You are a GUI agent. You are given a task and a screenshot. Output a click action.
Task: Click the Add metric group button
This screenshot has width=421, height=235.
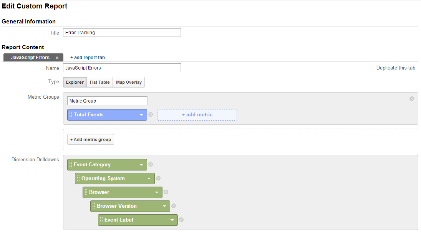pyautogui.click(x=91, y=139)
